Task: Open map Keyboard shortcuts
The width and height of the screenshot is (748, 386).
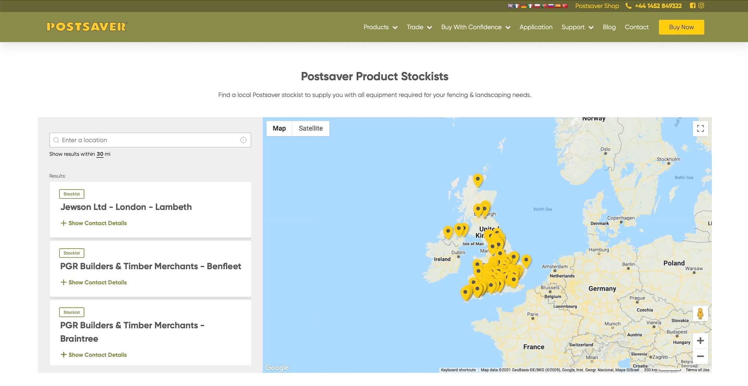Action: (458, 370)
